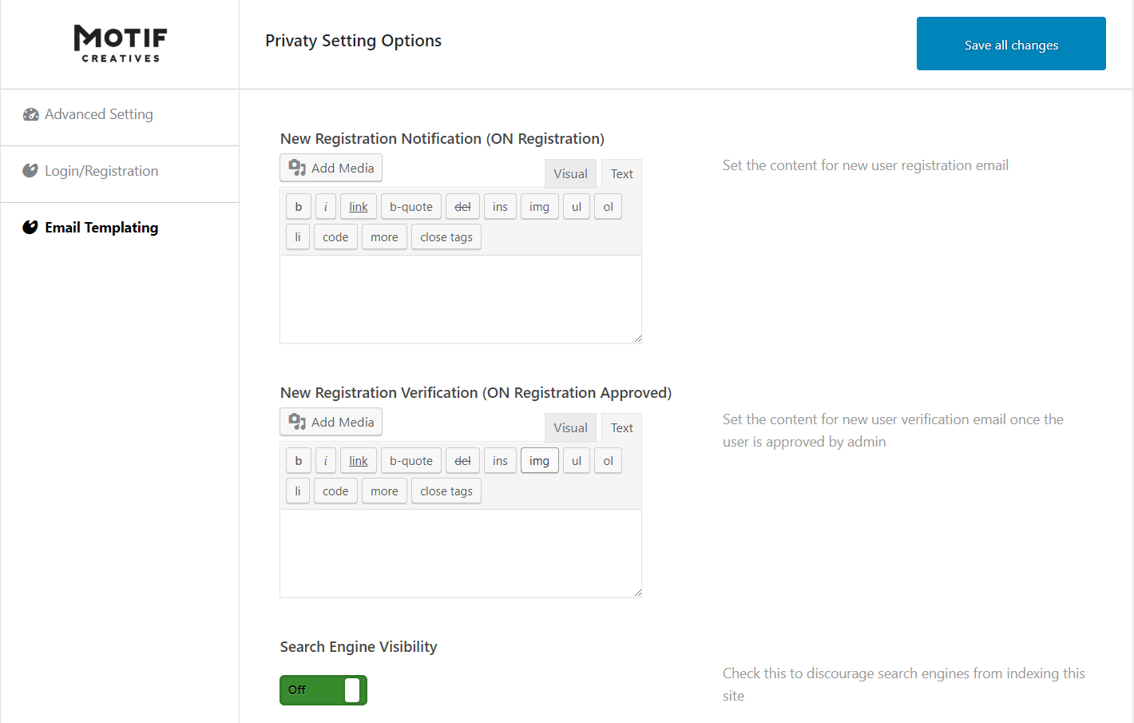Select Text tab in Registration Verification editor
Image resolution: width=1134 pixels, height=723 pixels.
click(x=621, y=427)
